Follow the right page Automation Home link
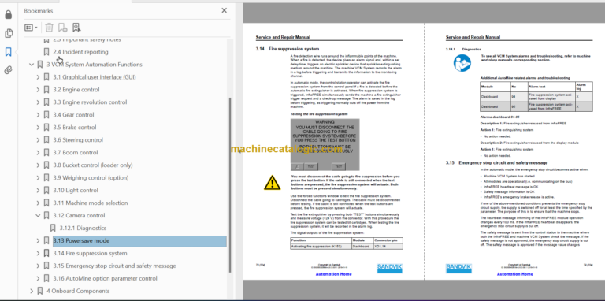This screenshot has width=605, height=301. tap(514, 274)
